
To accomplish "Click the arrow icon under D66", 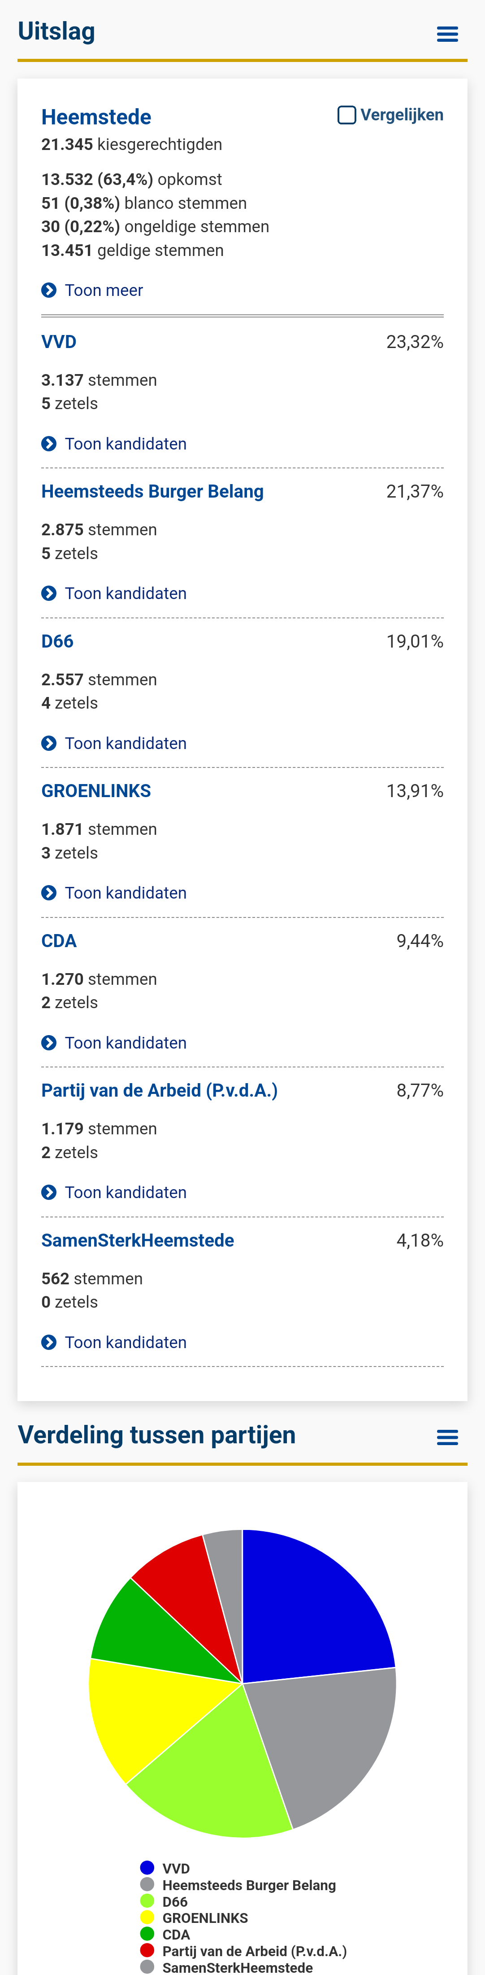I will (x=49, y=743).
